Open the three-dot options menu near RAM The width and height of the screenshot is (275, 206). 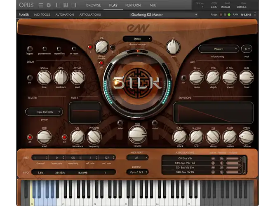[255, 14]
